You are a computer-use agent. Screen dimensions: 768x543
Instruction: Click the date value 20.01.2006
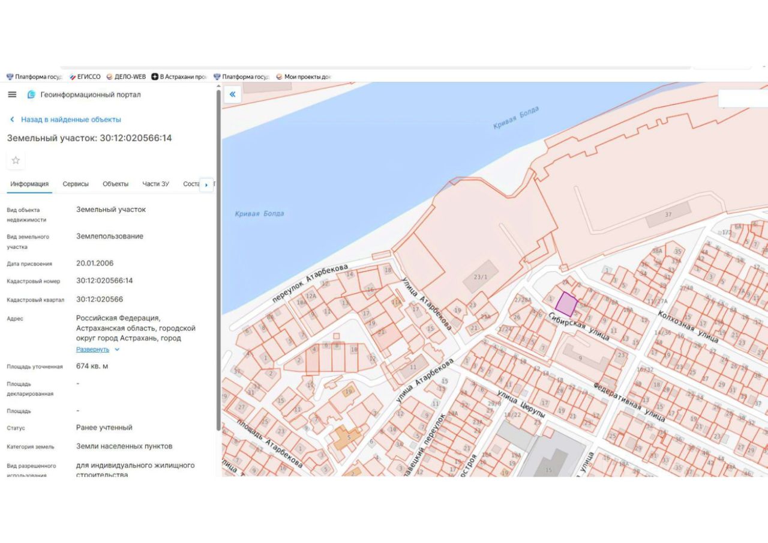point(95,263)
